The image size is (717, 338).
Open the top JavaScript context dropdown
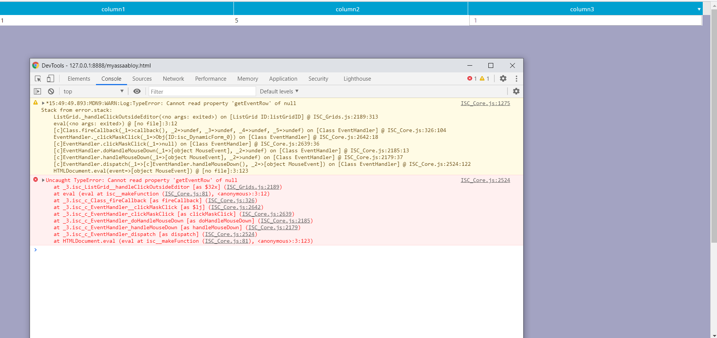pyautogui.click(x=93, y=92)
